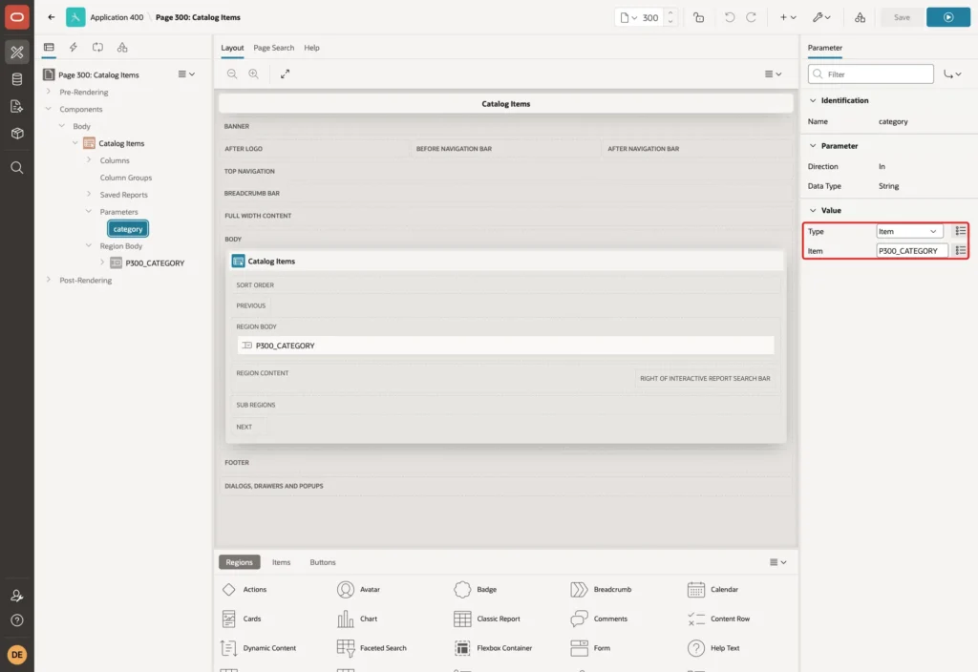This screenshot has width=978, height=672.
Task: Open the Help question mark icon
Action: pyautogui.click(x=17, y=620)
